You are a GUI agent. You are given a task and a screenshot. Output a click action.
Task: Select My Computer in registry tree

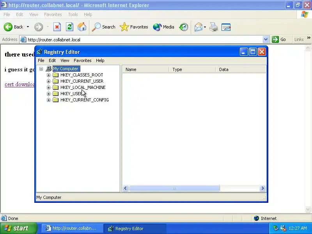(66, 69)
